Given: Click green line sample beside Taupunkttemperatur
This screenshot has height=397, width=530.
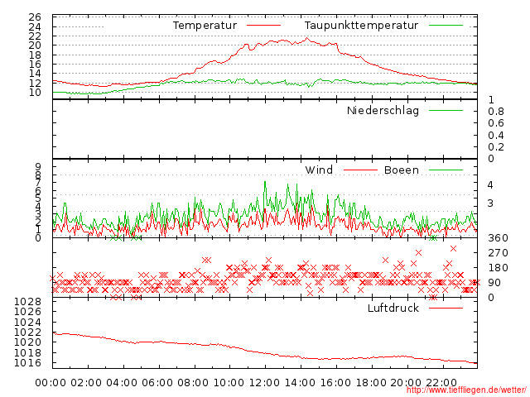Looking at the screenshot, I should coord(446,25).
